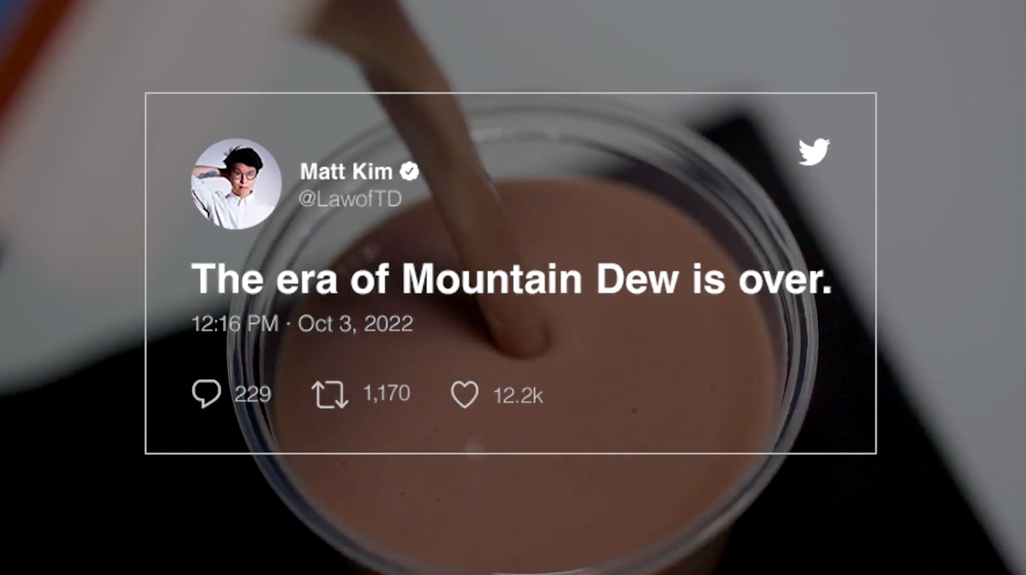This screenshot has height=575, width=1026.
Task: Click the word over. ending the tweet
Action: (785, 280)
